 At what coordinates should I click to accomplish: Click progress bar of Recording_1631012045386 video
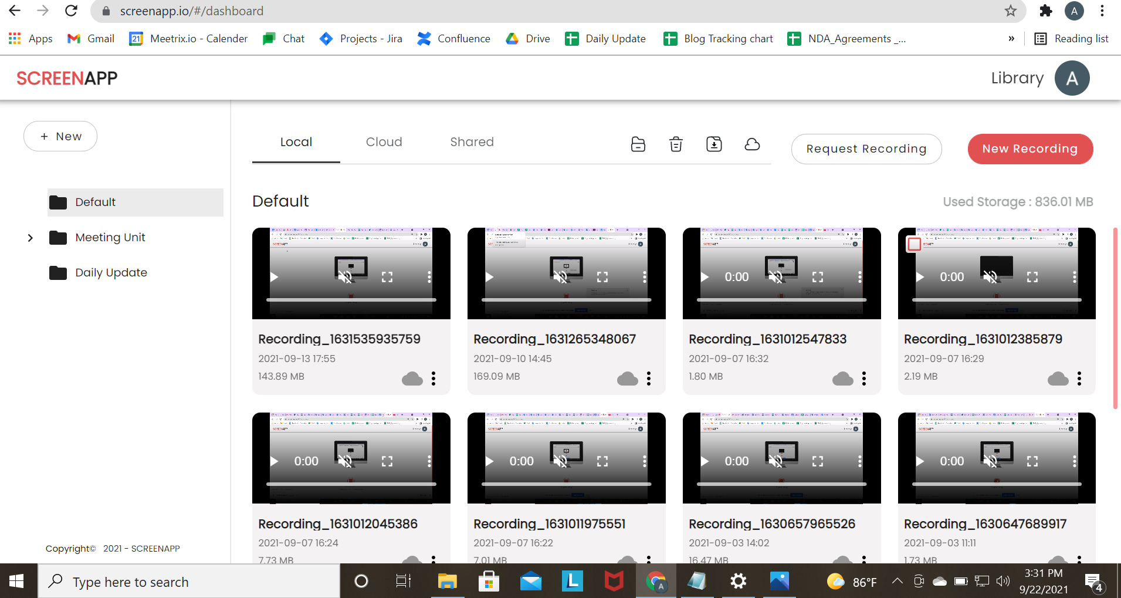click(351, 484)
